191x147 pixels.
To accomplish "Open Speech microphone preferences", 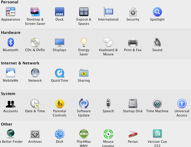I will click(x=108, y=103).
